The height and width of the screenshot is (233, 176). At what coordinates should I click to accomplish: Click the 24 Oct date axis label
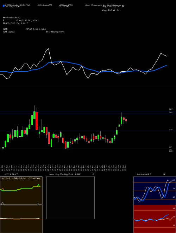[3, 167]
